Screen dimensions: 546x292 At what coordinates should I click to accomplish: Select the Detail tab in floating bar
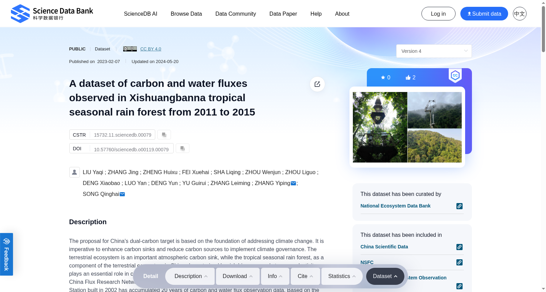point(150,276)
